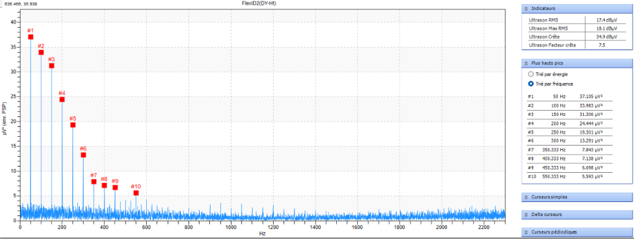Click red peak marker #8

pyautogui.click(x=104, y=185)
